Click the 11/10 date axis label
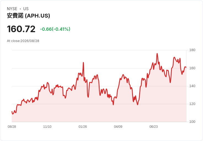This screenshot has height=141, width=203. tap(47, 126)
